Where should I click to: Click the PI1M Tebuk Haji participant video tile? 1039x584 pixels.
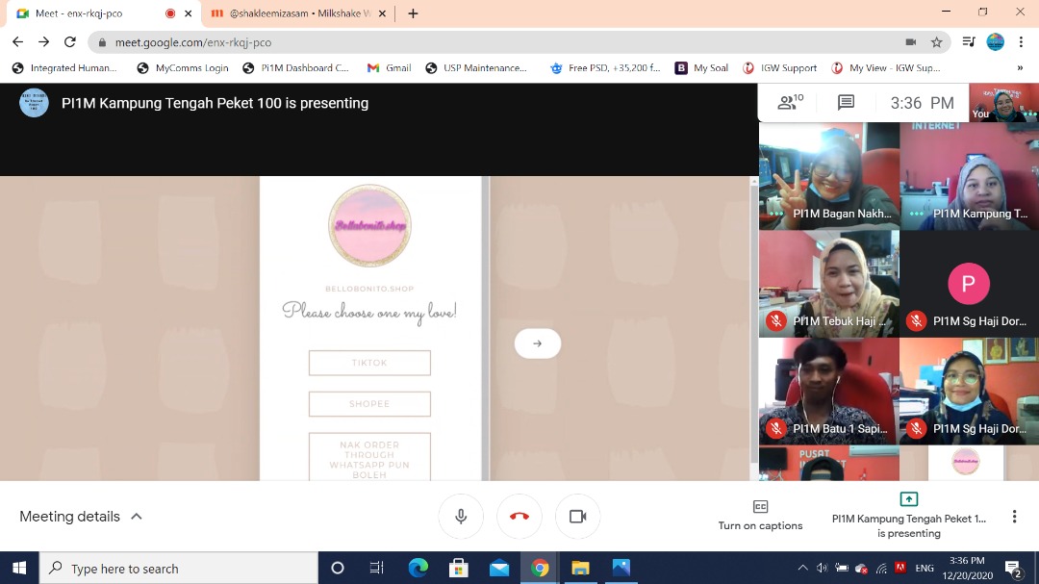[x=828, y=284]
